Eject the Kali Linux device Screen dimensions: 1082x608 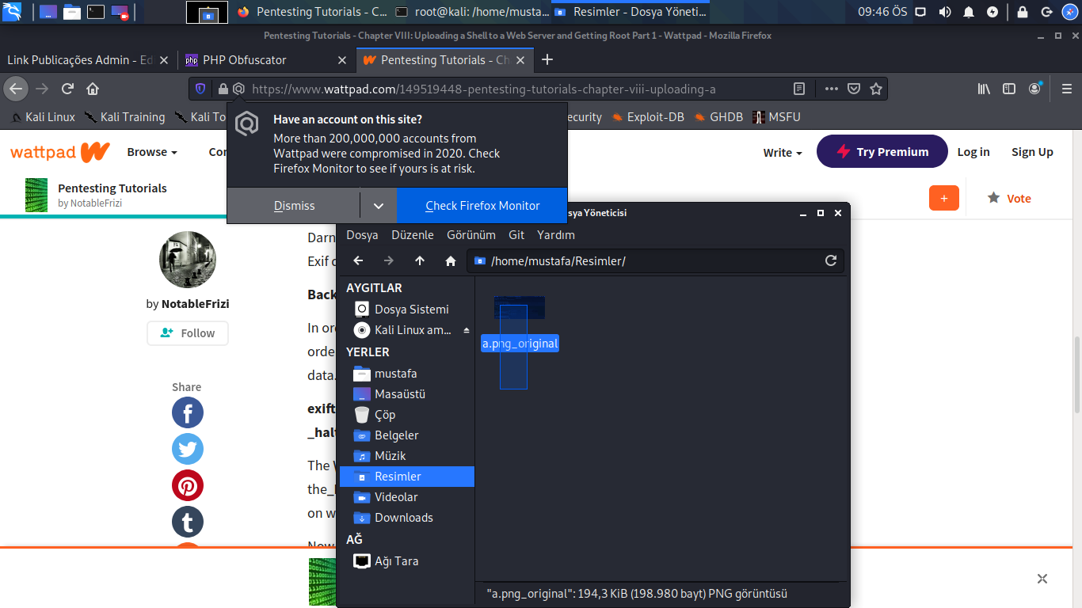pos(467,330)
